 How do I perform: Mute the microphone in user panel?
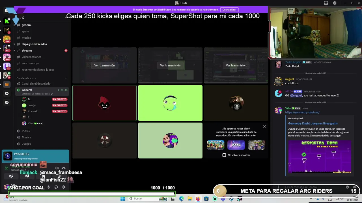tap(49, 187)
